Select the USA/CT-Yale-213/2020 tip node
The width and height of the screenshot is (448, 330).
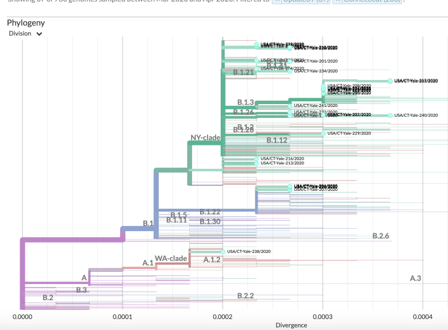pyautogui.click(x=256, y=163)
